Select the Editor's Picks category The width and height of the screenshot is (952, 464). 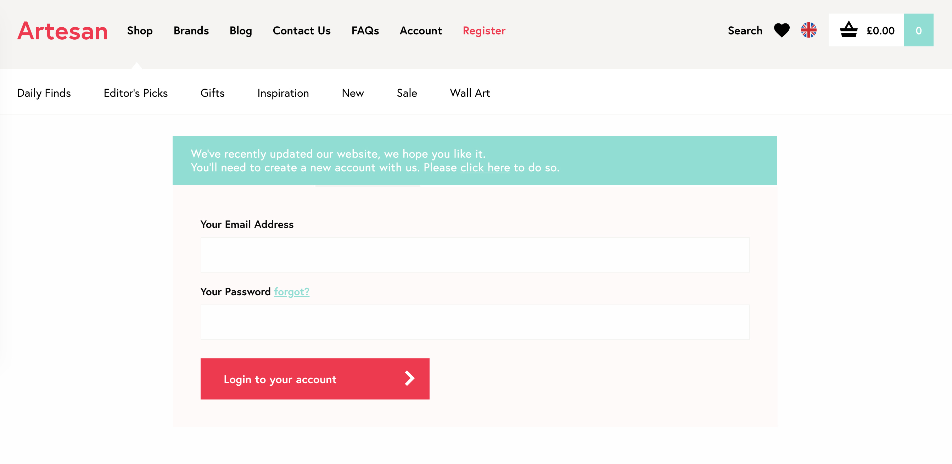tap(136, 93)
